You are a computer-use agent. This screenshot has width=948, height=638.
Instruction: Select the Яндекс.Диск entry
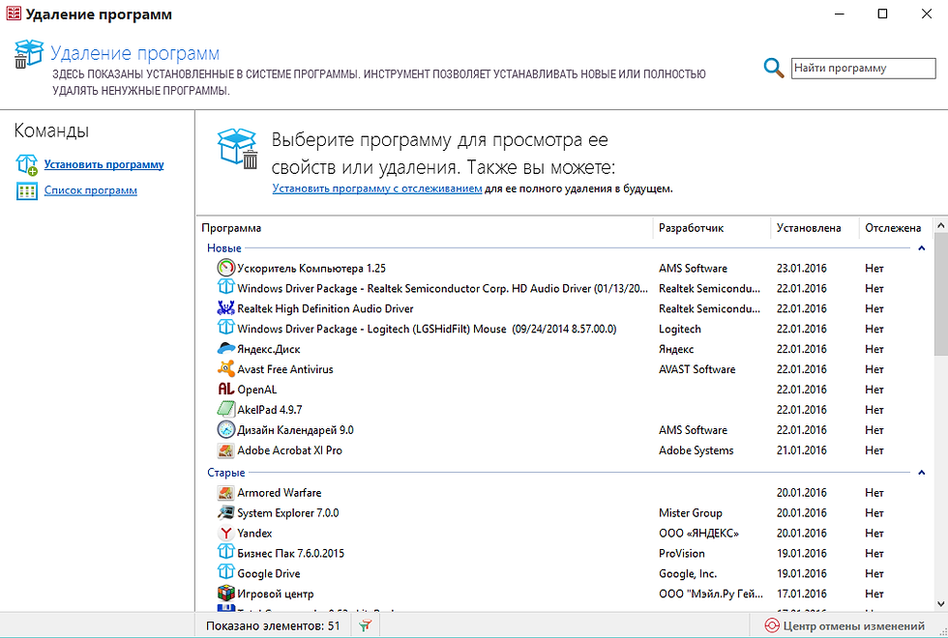[x=565, y=349]
